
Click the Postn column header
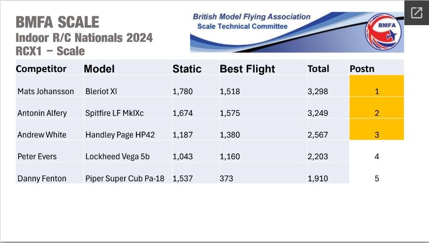coord(362,69)
